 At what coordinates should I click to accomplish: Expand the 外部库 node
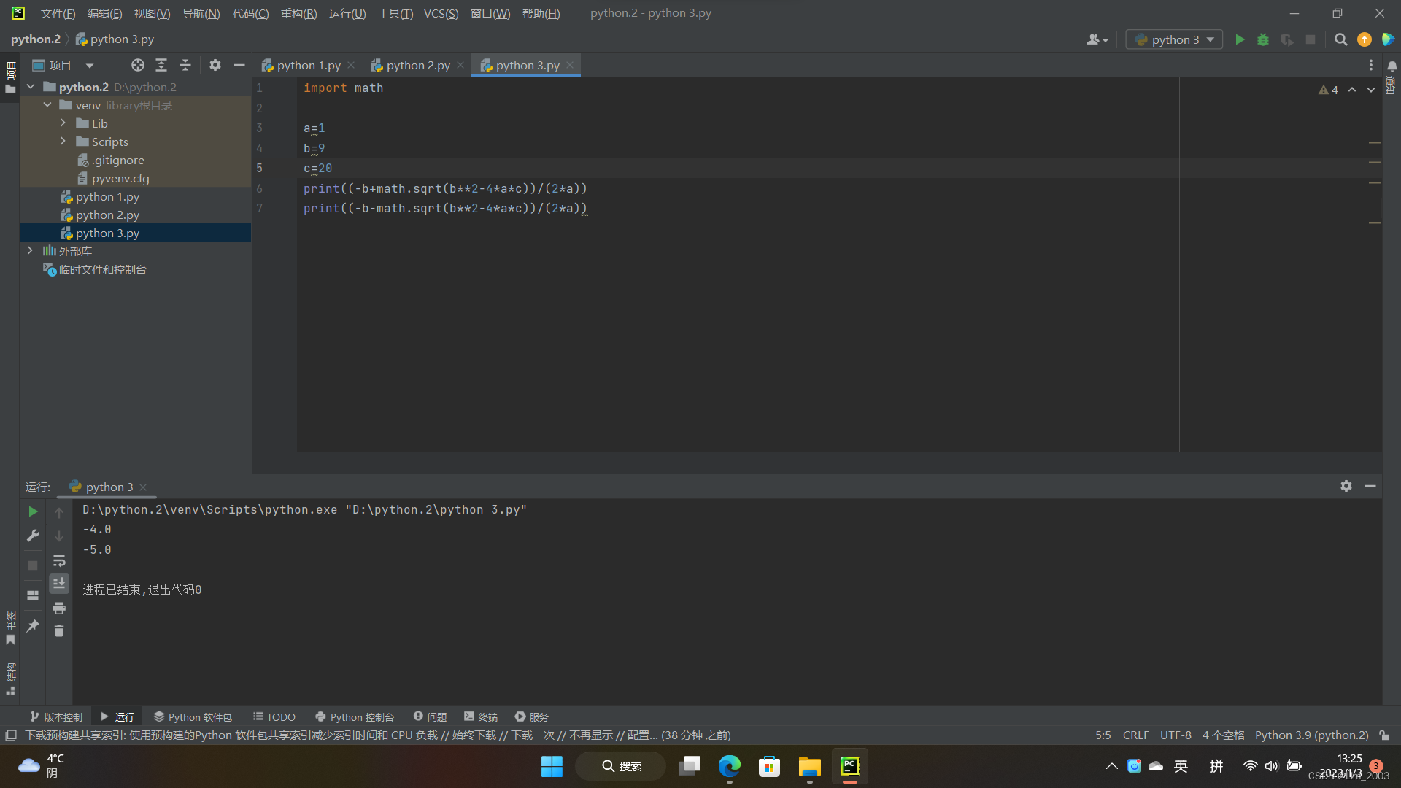click(30, 250)
